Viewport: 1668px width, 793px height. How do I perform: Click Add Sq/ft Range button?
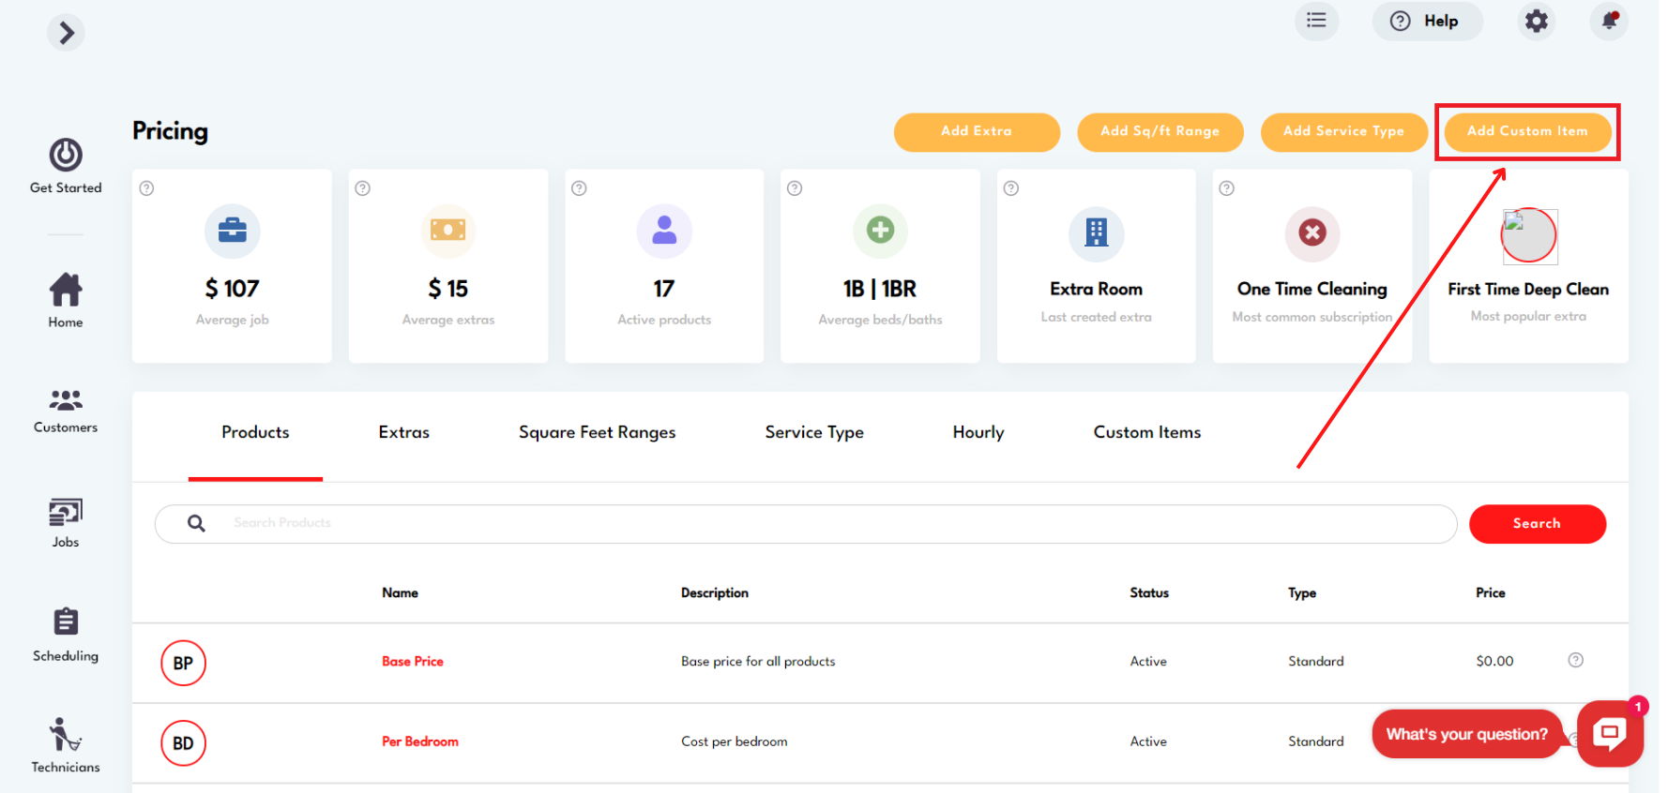click(x=1160, y=132)
